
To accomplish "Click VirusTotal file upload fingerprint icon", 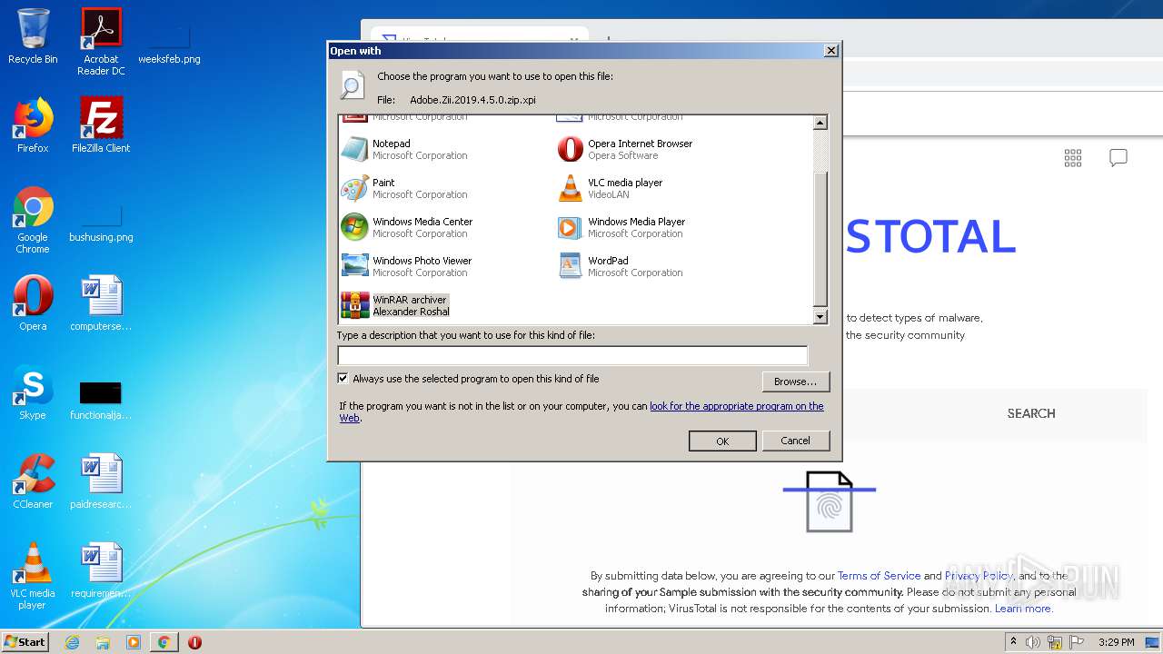I will click(830, 501).
